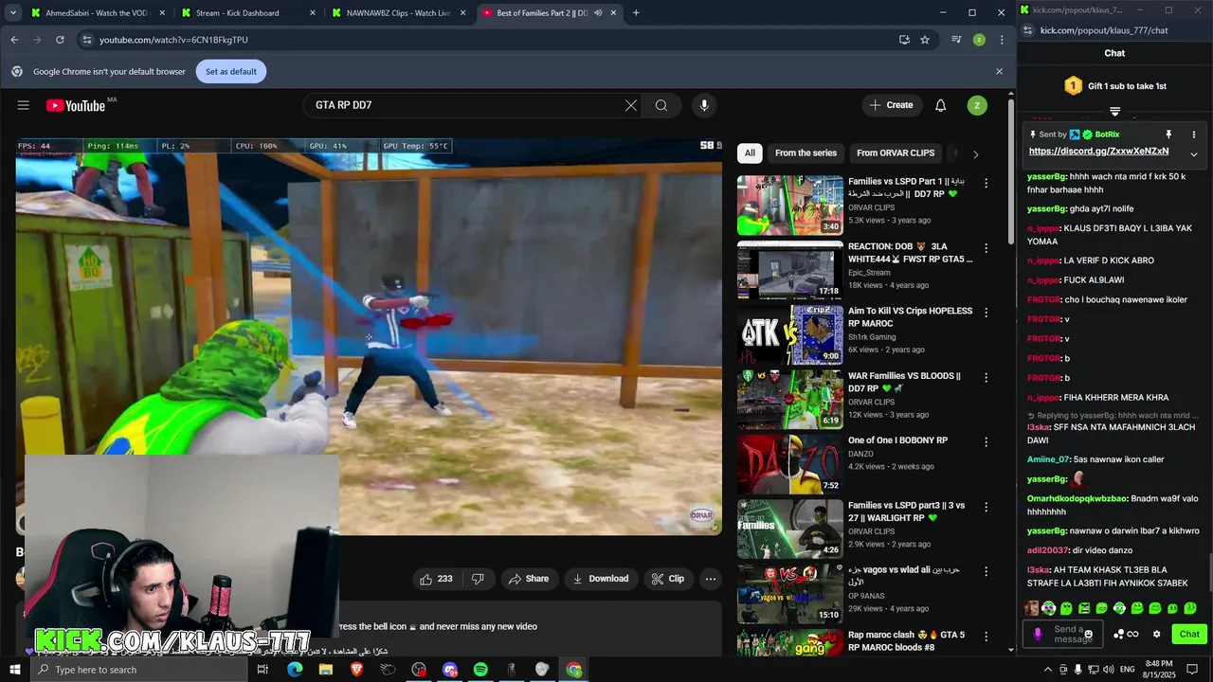Open Chrome media controls icon
The width and height of the screenshot is (1213, 682).
point(956,40)
